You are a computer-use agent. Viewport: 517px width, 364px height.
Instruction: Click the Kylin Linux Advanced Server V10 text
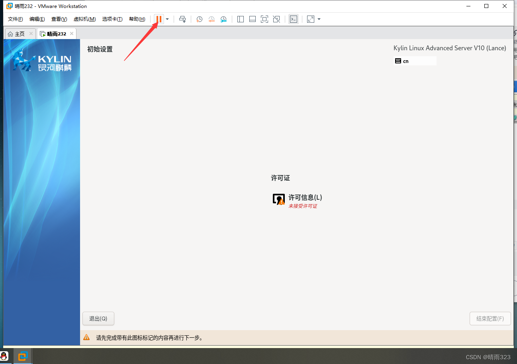450,48
